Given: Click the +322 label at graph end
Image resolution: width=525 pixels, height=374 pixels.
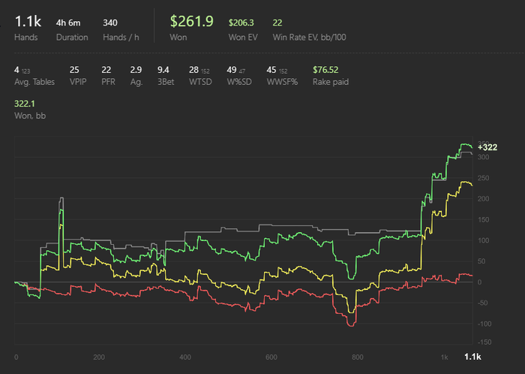Looking at the screenshot, I should pyautogui.click(x=487, y=147).
